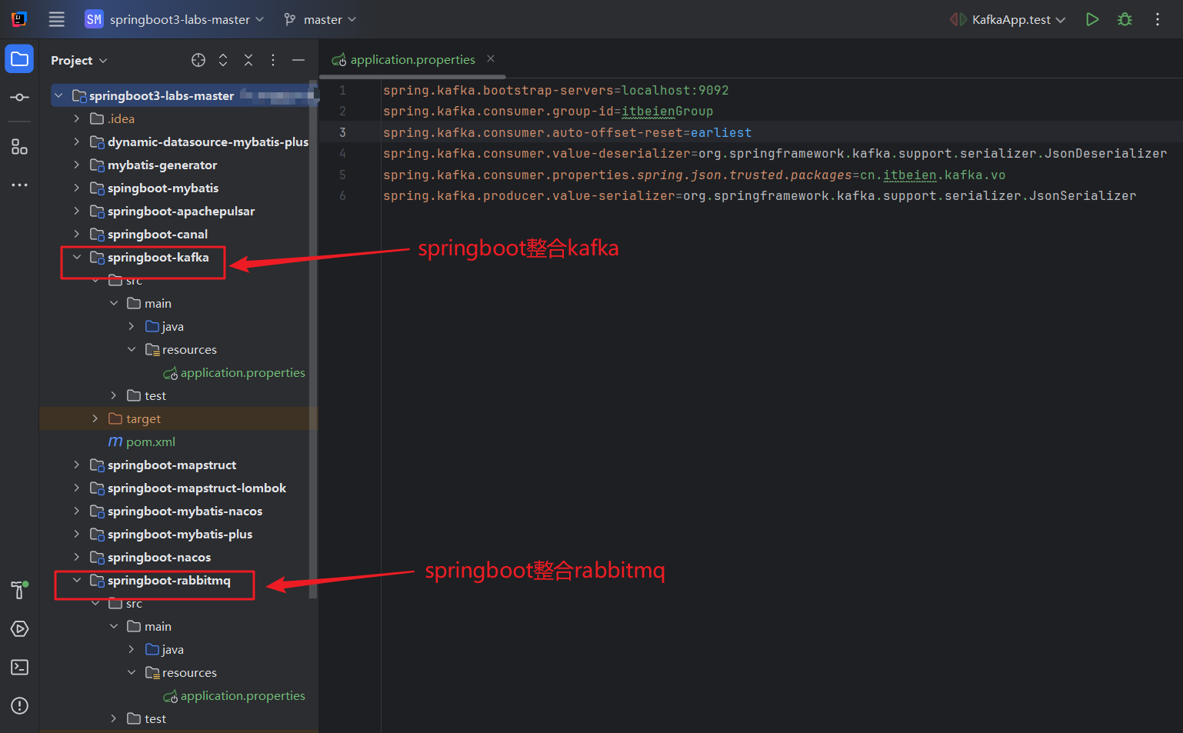The height and width of the screenshot is (733, 1183).
Task: Open the Problems tool window
Action: click(x=19, y=705)
